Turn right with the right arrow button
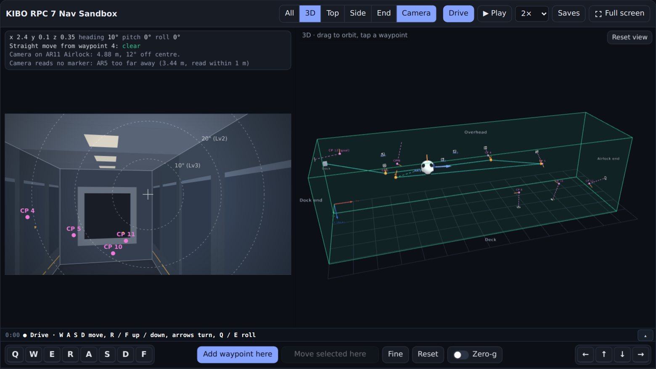 [641, 354]
